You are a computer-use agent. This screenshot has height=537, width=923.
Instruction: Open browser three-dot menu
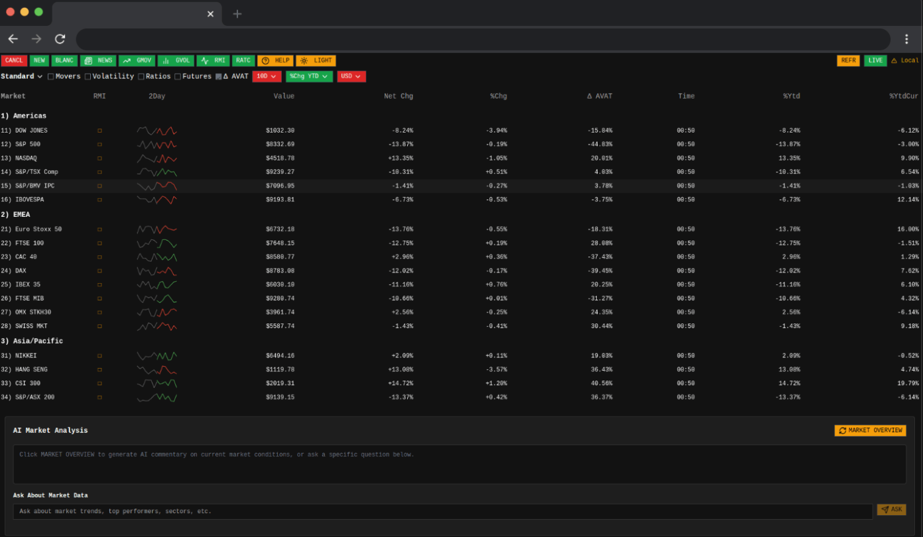click(906, 39)
